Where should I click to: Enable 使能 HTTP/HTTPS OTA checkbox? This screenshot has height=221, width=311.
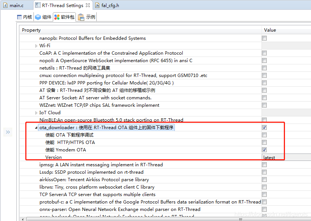click(264, 142)
